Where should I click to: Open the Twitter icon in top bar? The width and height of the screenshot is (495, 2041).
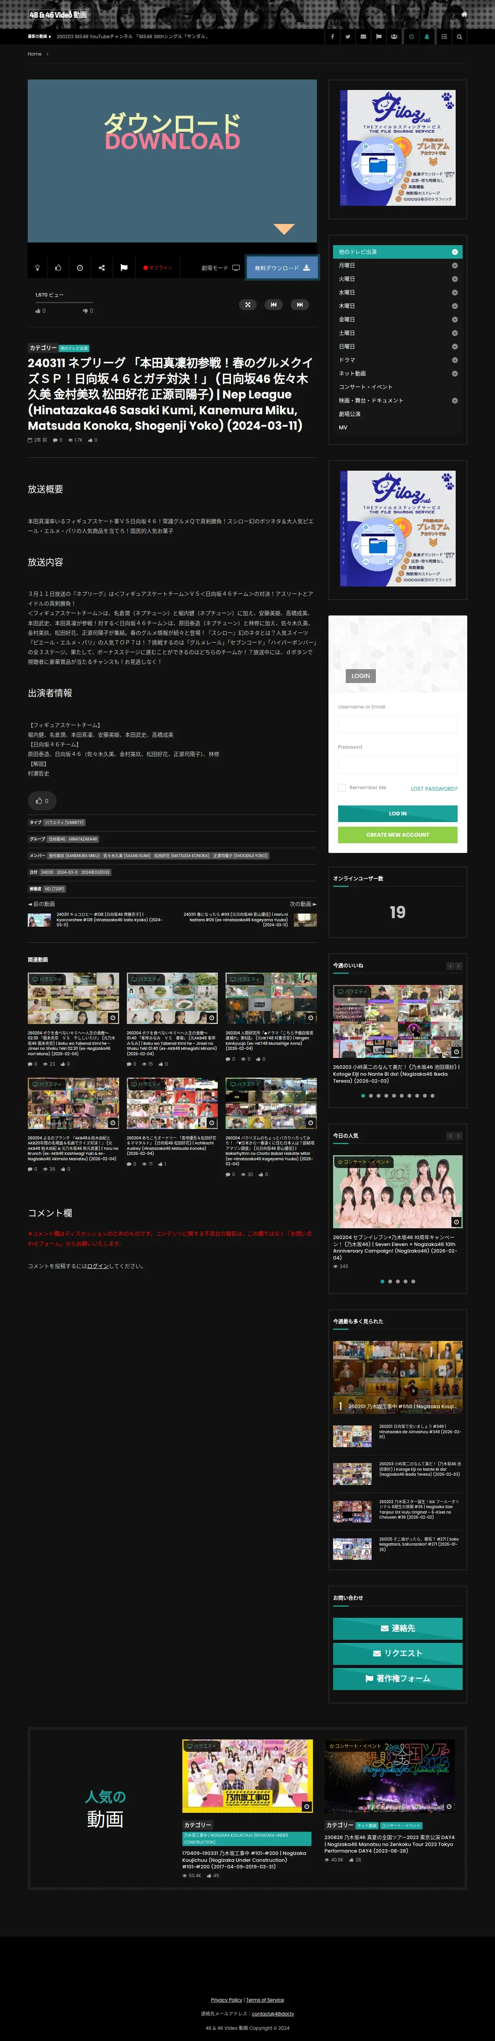(348, 36)
